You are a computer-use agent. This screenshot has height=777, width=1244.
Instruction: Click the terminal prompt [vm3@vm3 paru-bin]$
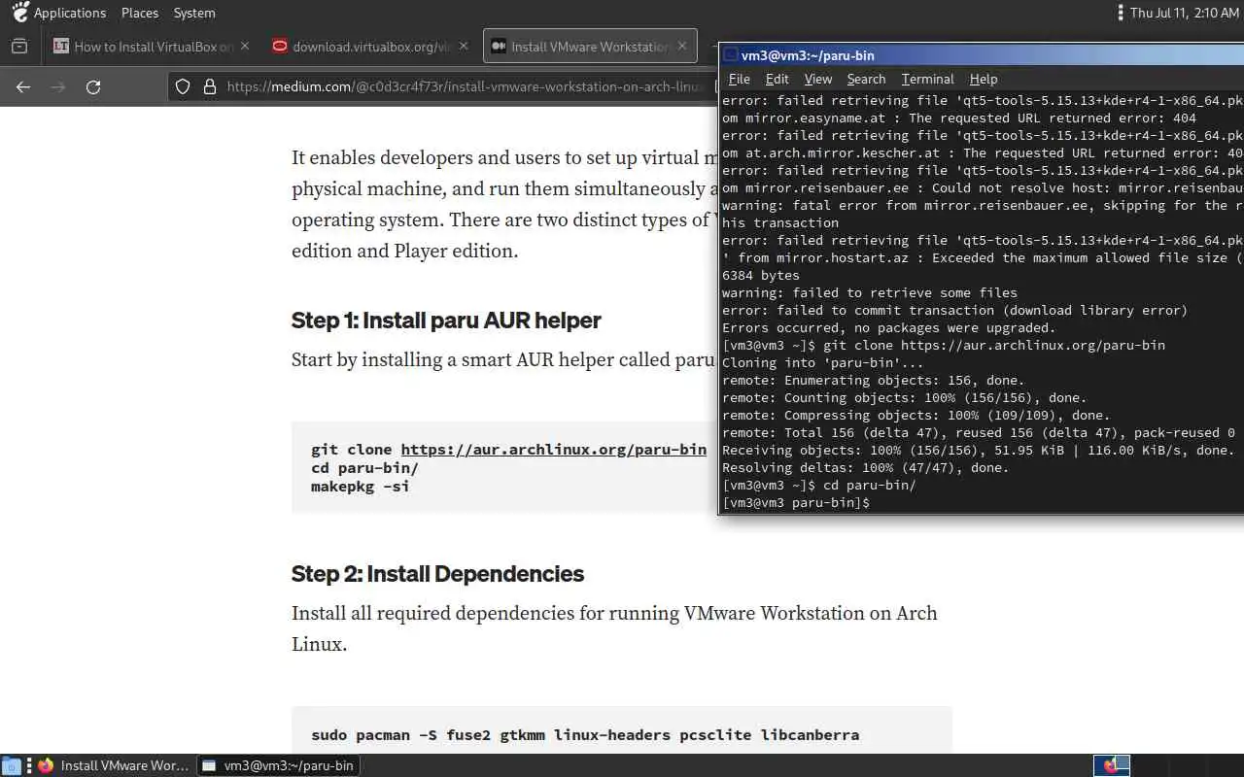(796, 502)
